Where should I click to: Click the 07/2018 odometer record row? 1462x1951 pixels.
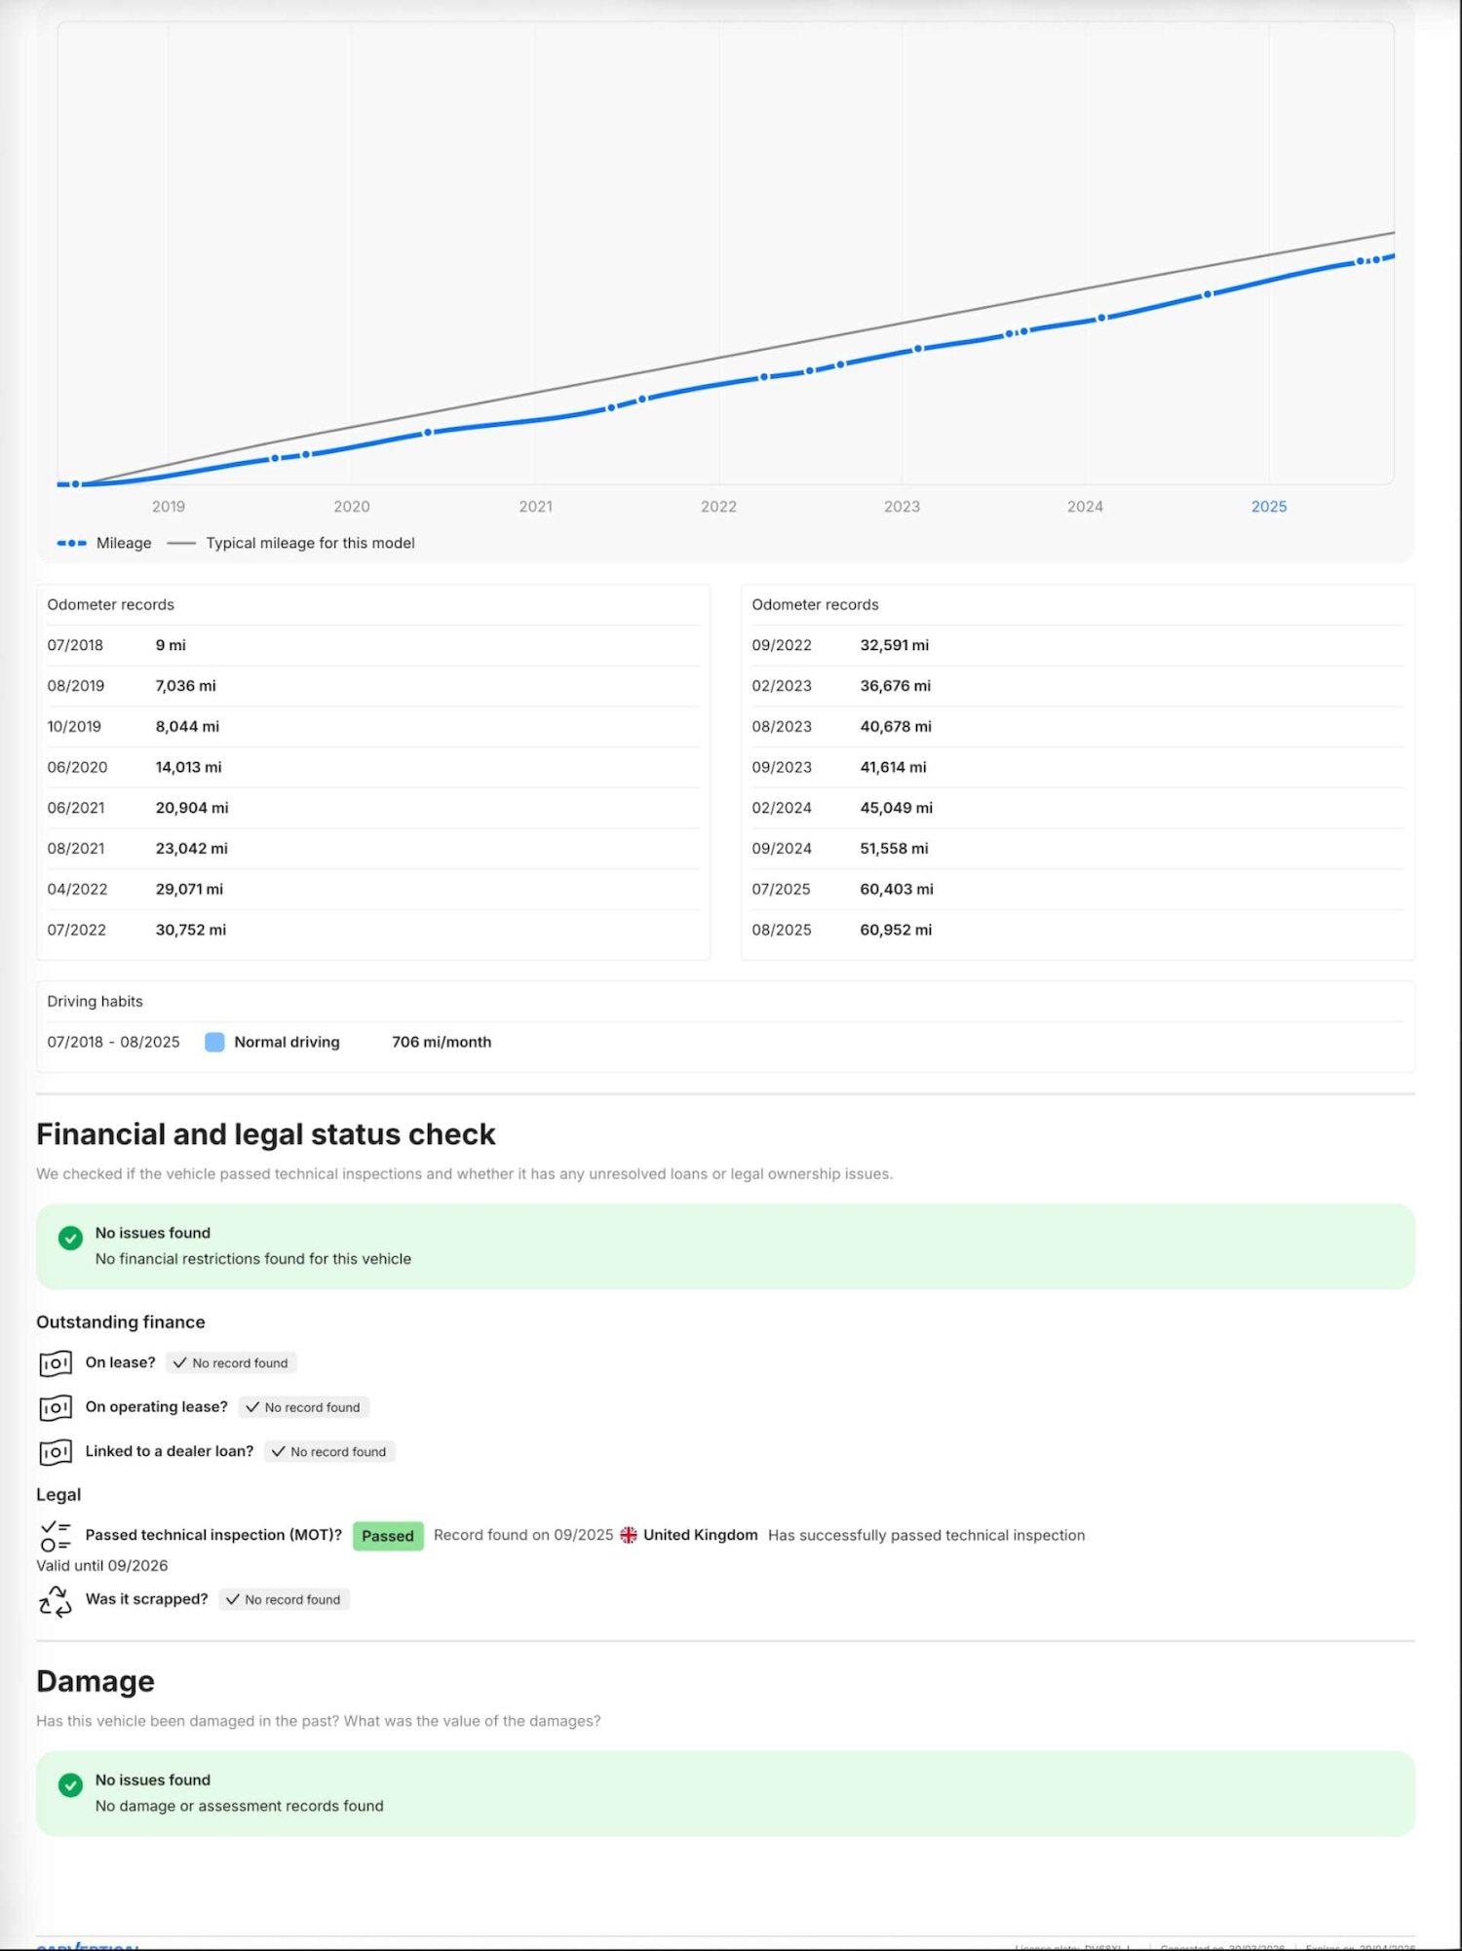click(372, 645)
